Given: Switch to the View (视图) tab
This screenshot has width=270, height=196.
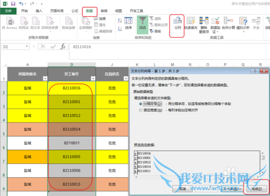Looking at the screenshot, I should (x=118, y=11).
